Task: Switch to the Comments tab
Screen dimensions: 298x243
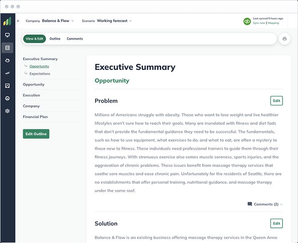Action: [74, 39]
